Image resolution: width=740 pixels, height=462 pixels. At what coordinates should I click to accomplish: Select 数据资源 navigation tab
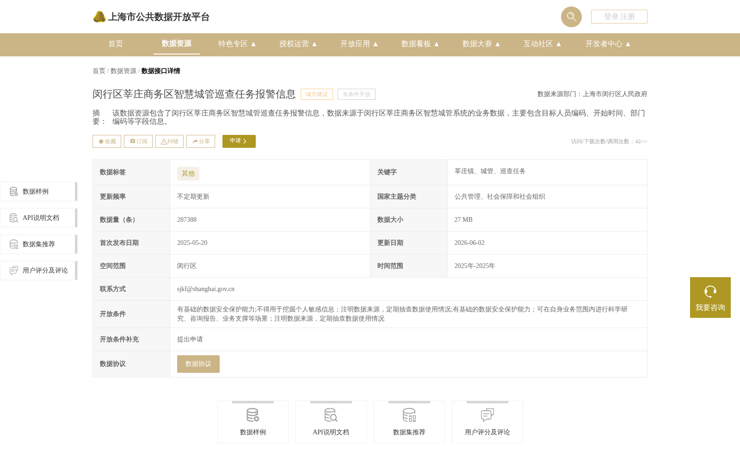tap(177, 43)
